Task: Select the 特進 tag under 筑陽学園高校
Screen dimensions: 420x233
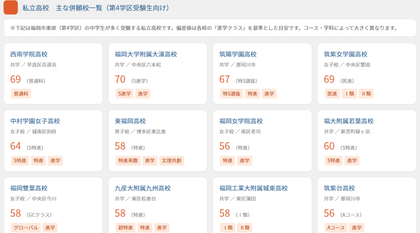Action: (x=252, y=94)
